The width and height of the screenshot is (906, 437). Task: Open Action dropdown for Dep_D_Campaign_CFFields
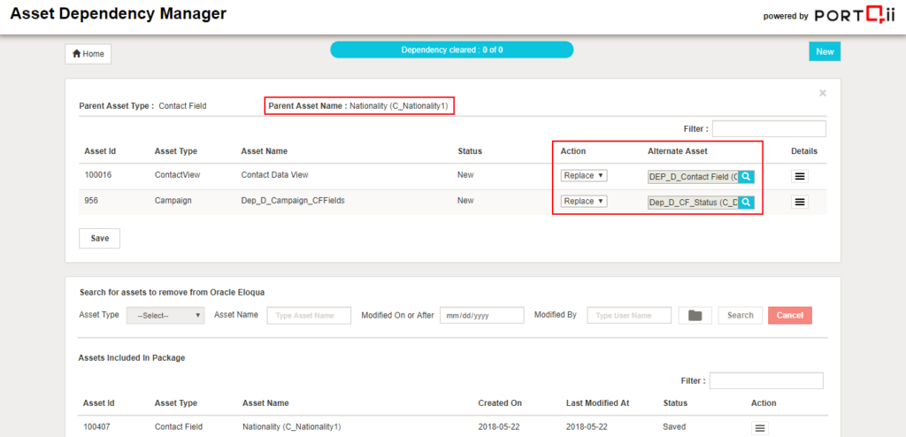pos(584,202)
